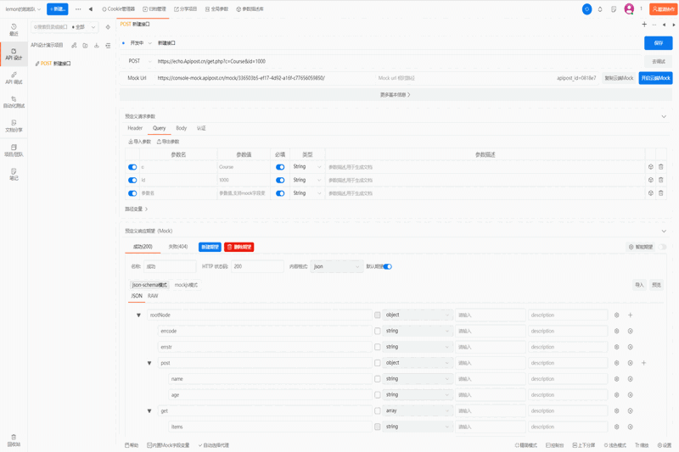The height and width of the screenshot is (452, 679).
Task: Click the user avatar icon
Action: pyautogui.click(x=629, y=9)
